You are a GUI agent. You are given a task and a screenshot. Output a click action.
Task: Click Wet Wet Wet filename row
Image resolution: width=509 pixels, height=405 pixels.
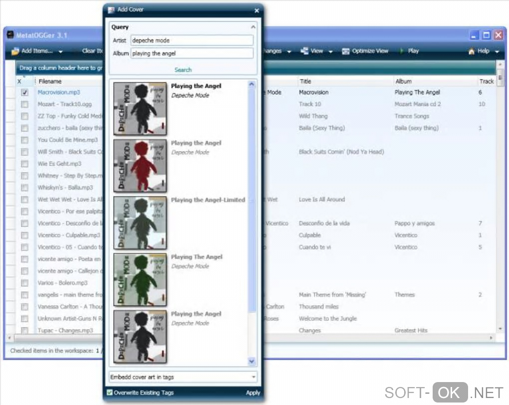[x=70, y=200]
